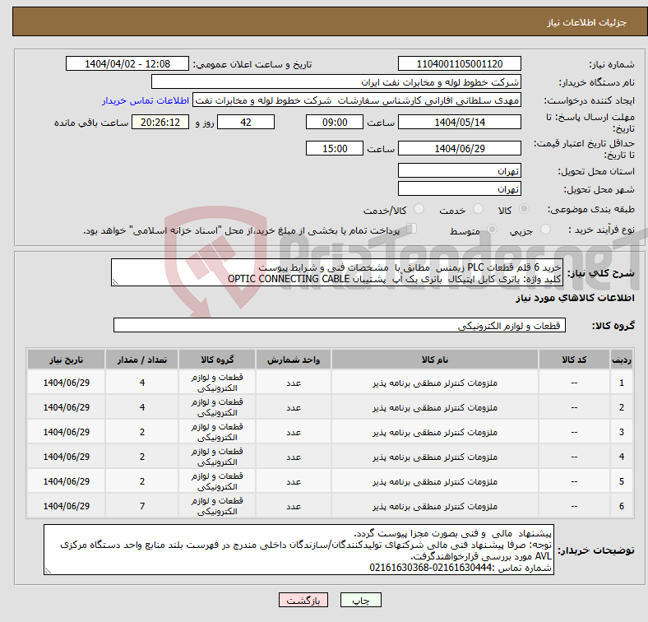Click the item code cell in row 4
Screen dimensions: 648x622
coord(574,457)
